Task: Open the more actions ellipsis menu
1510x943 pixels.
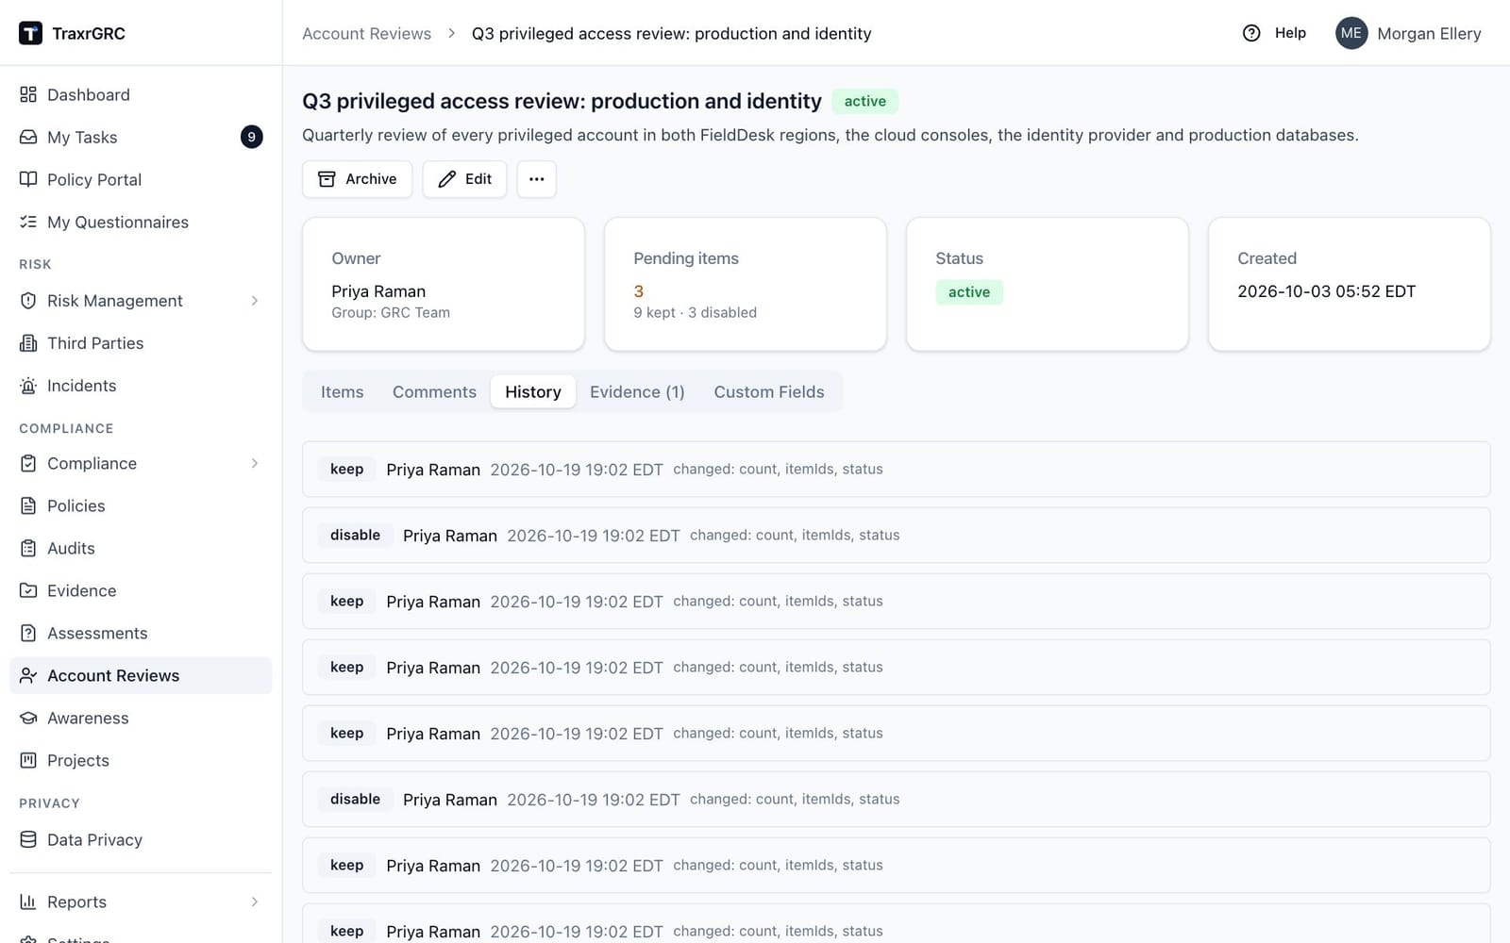Action: coord(536,179)
